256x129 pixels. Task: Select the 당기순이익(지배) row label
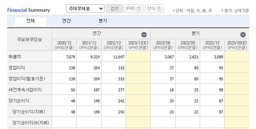(x=29, y=112)
